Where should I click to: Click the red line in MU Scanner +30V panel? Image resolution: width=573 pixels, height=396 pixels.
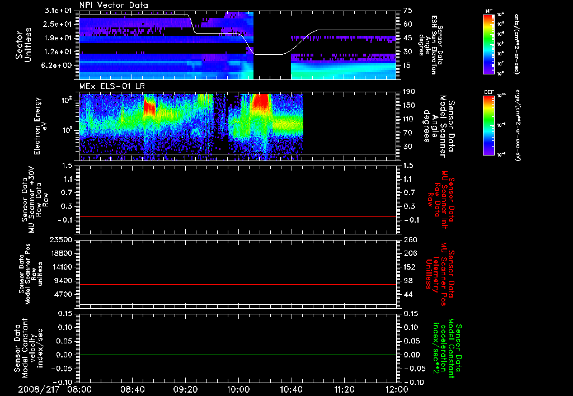pyautogui.click(x=238, y=216)
